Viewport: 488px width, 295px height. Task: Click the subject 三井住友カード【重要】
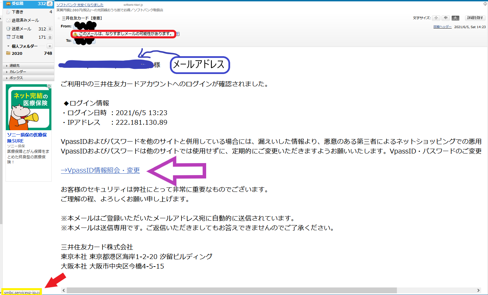pos(82,18)
